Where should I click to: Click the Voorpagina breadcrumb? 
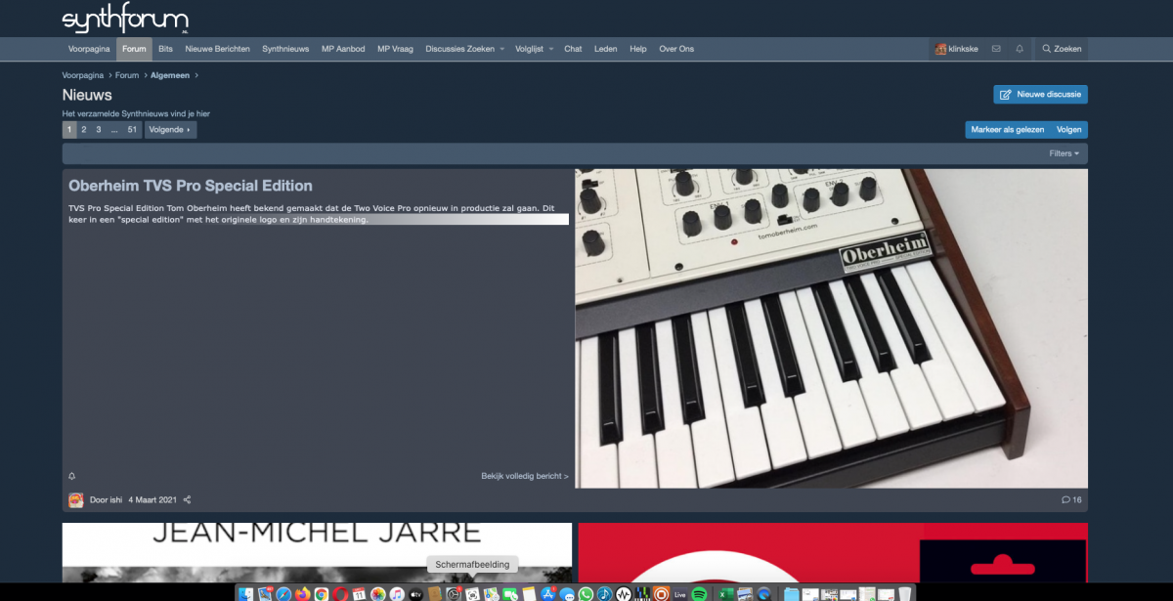pyautogui.click(x=83, y=75)
